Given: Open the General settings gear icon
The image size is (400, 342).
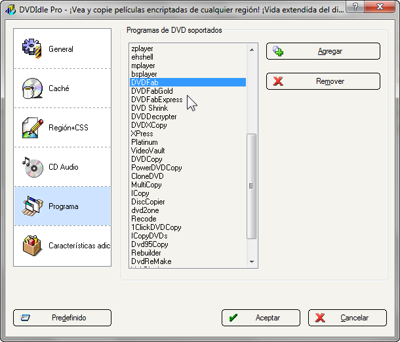Looking at the screenshot, I should [31, 48].
